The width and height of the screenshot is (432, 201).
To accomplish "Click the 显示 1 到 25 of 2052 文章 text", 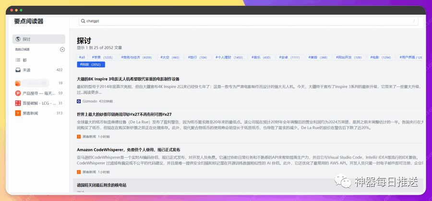I will point(99,47).
